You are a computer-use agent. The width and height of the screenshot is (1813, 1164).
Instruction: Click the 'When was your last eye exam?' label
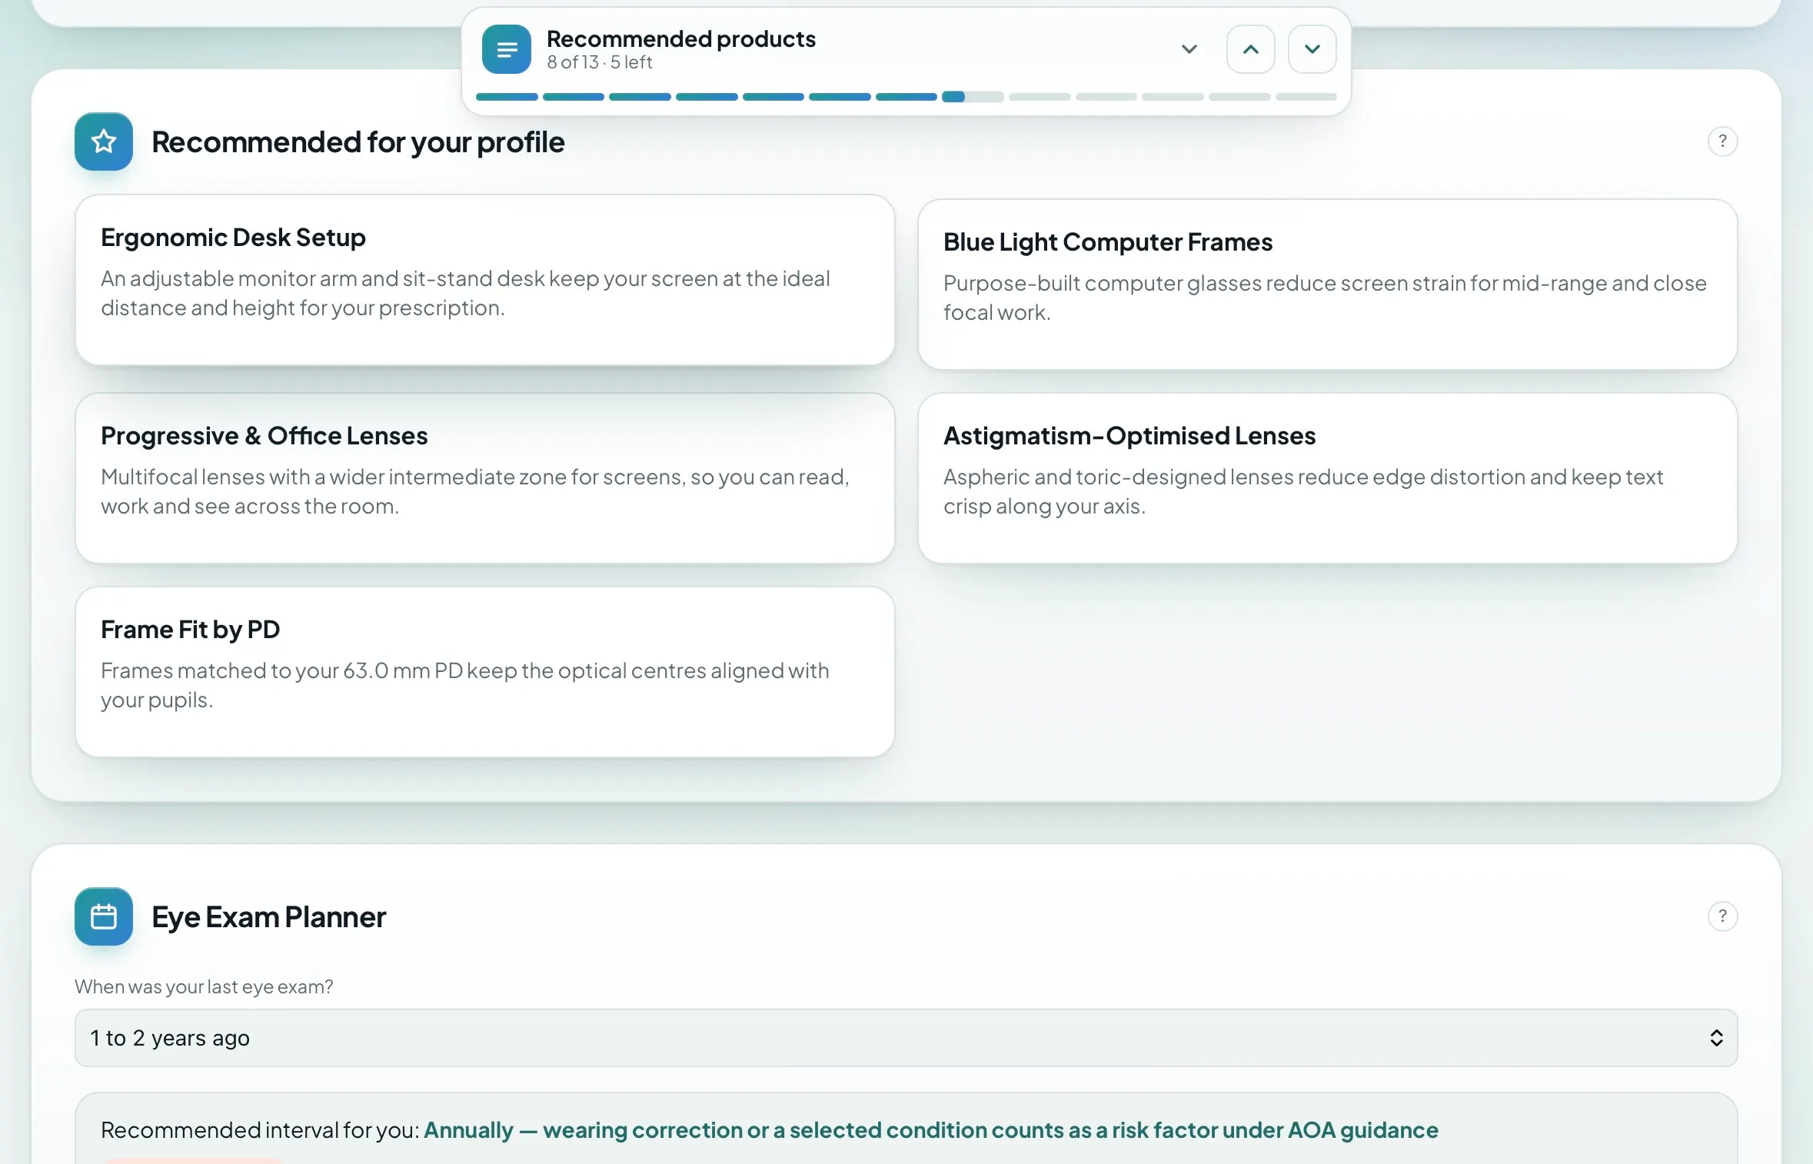point(204,986)
